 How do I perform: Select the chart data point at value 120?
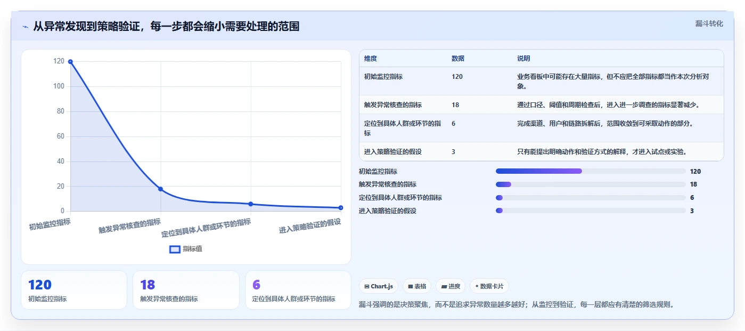coord(70,62)
